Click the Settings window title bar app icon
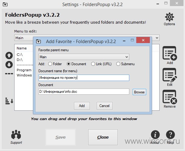 click(5, 5)
